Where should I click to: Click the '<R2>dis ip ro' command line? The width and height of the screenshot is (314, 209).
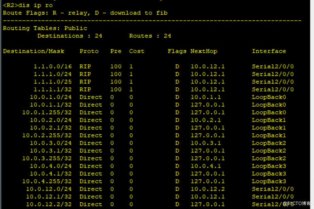[28, 5]
